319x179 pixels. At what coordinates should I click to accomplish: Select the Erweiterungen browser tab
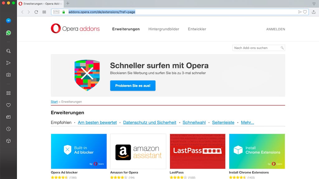[x=41, y=4]
